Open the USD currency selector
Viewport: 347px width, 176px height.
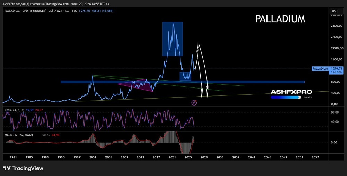pos(335,11)
